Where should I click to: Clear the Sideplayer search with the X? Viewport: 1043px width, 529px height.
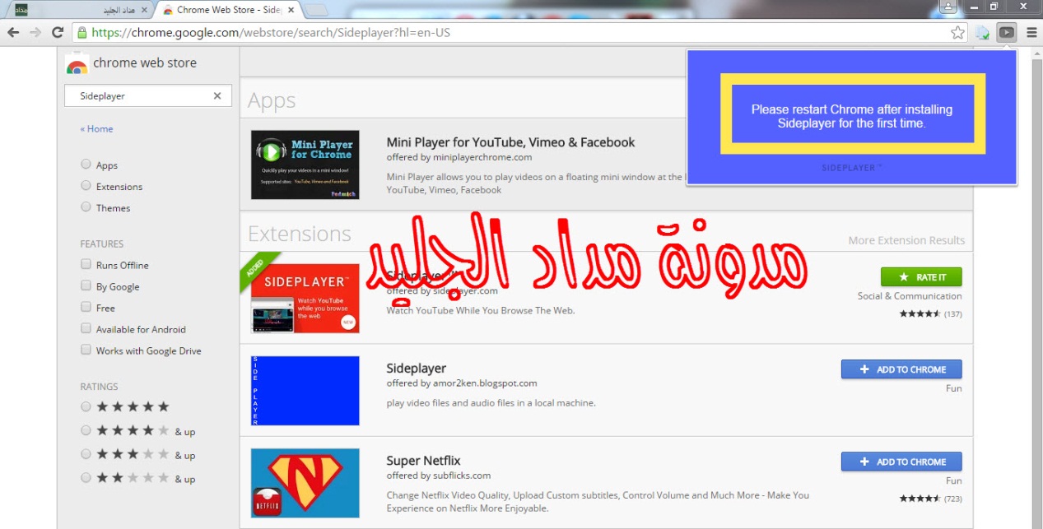click(217, 95)
